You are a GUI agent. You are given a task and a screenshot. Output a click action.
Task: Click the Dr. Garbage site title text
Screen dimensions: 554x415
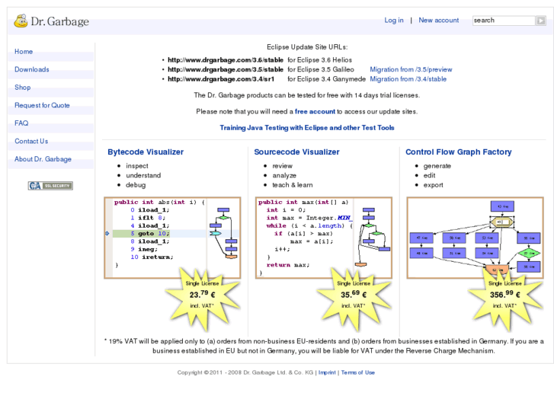click(59, 21)
